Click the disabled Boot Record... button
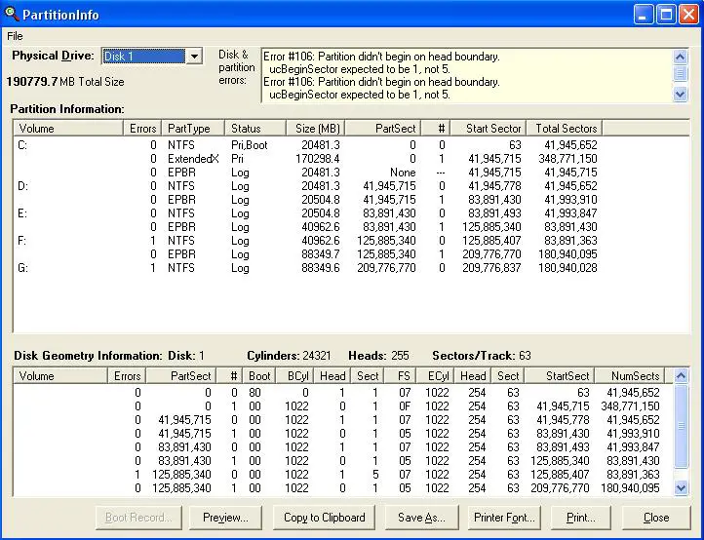 coord(138,518)
